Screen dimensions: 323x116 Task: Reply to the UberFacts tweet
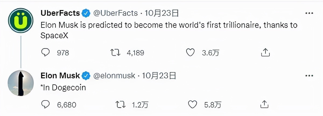click(x=45, y=53)
